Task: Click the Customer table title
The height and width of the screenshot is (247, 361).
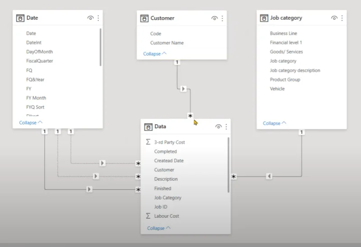Action: pyautogui.click(x=162, y=18)
